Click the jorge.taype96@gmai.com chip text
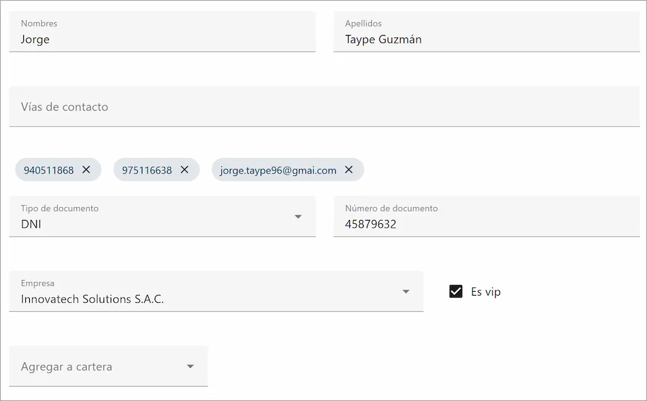 point(278,171)
